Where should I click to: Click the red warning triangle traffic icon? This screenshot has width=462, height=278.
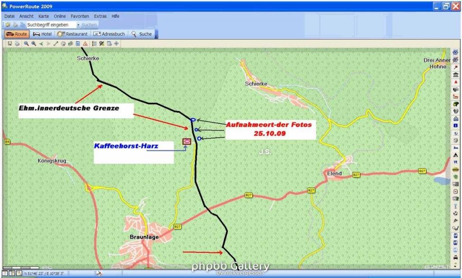[85, 44]
